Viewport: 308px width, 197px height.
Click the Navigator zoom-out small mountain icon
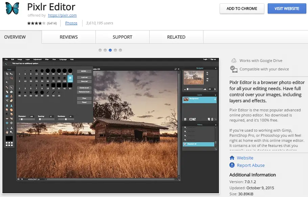pyautogui.click(x=185, y=89)
